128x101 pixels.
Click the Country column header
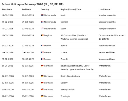(x=45, y=9)
